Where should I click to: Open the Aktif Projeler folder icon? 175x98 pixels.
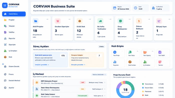coord(35,21)
